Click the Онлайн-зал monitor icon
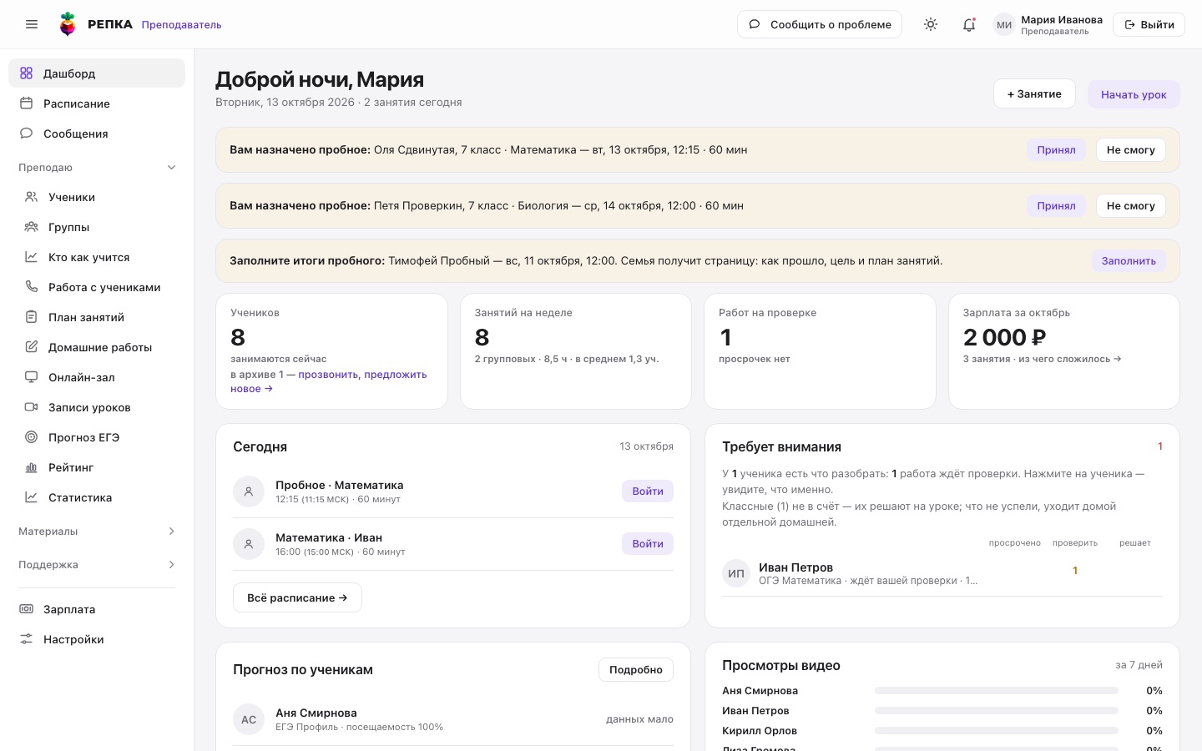 (x=32, y=377)
